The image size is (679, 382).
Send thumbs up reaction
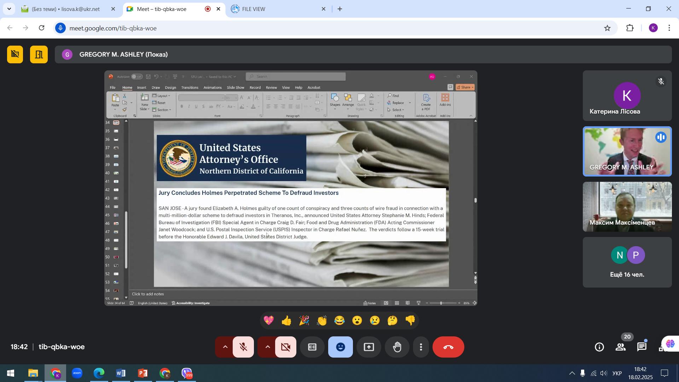point(286,321)
